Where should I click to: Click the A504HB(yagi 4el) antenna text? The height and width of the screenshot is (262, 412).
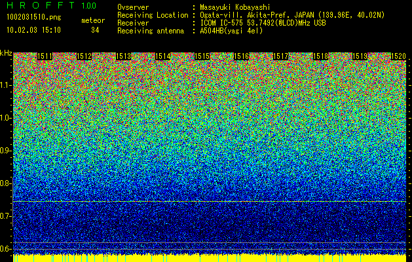(231, 31)
